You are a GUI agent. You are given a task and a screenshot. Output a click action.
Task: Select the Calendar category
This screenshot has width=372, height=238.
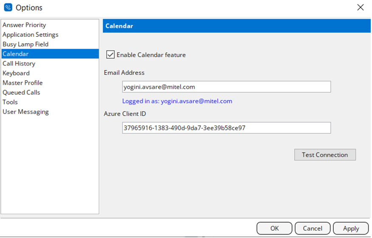click(x=16, y=54)
